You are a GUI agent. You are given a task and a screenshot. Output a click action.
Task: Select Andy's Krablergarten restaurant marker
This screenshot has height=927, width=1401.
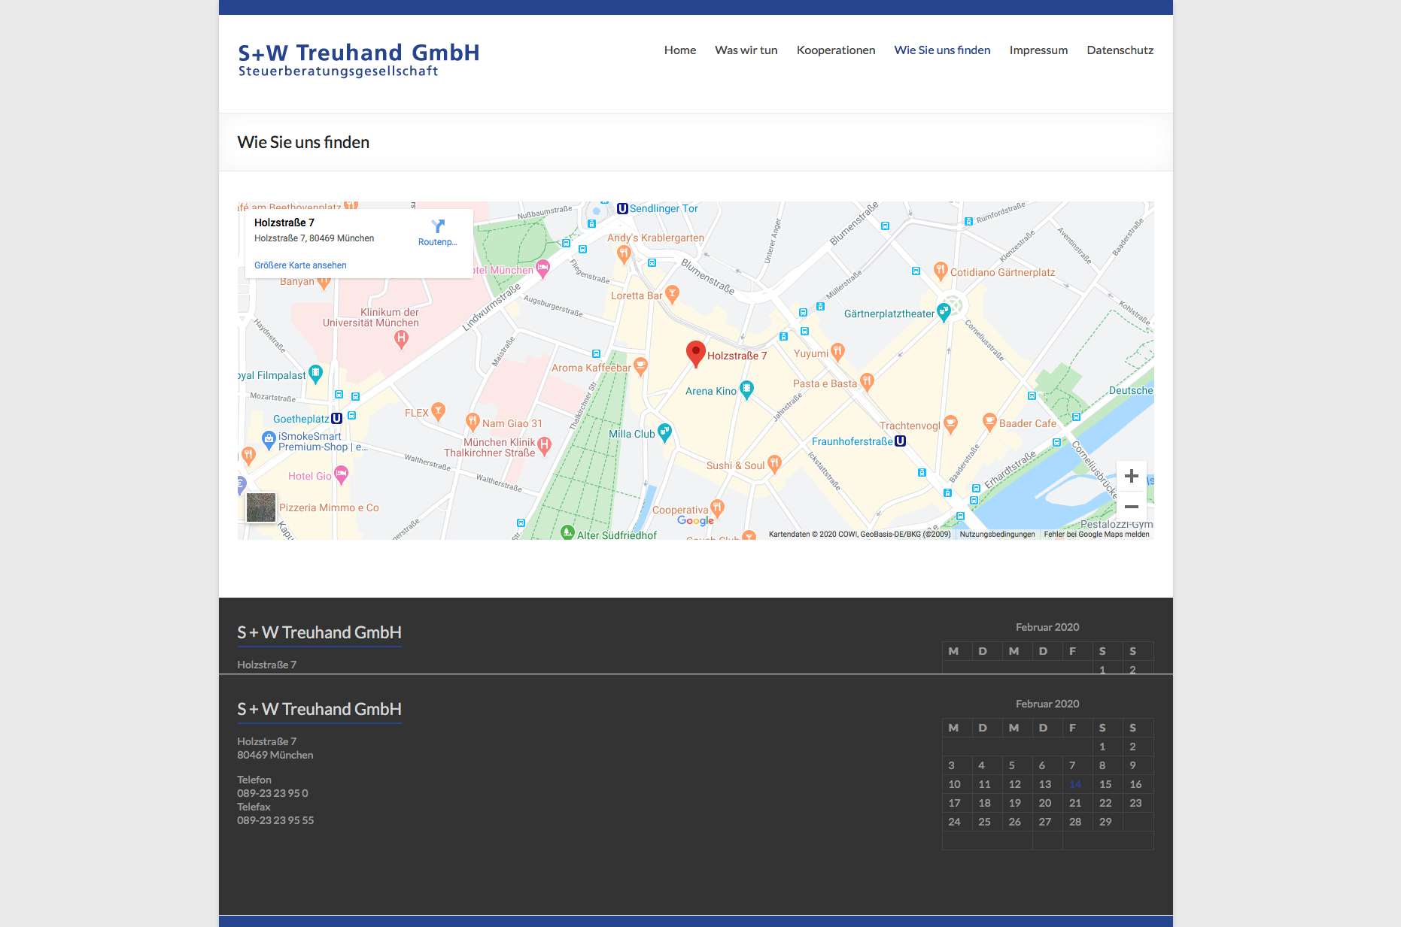click(623, 254)
